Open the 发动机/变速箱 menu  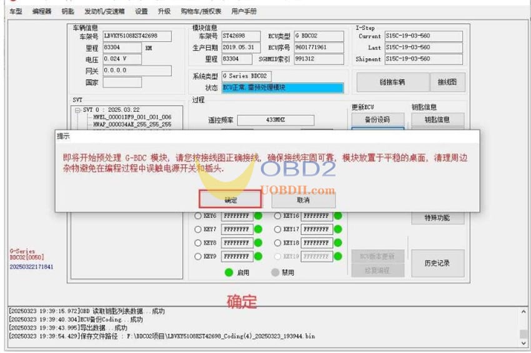(x=104, y=11)
